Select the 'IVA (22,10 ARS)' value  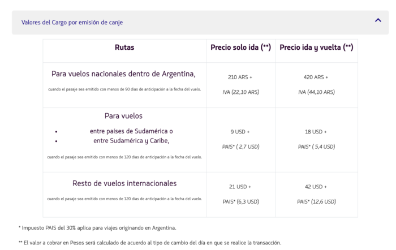(x=240, y=92)
